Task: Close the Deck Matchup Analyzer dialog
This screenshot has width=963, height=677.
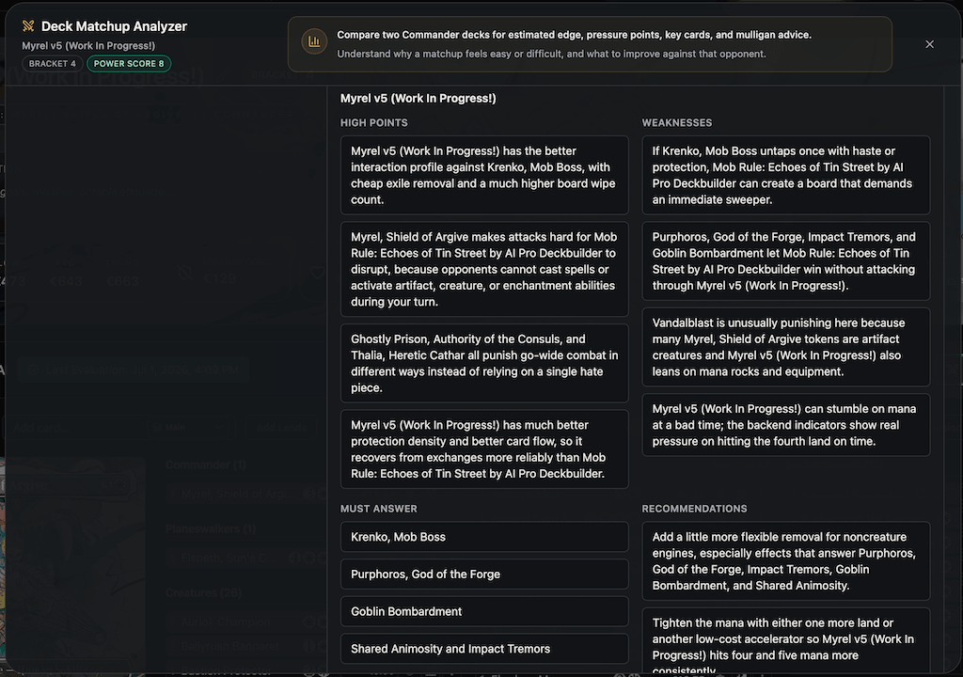Action: (x=929, y=44)
